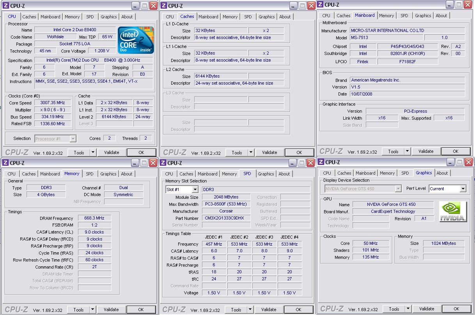Click the CPU-Z icon in the Processor window title bar
The width and height of the screenshot is (475, 315).
point(6,6)
